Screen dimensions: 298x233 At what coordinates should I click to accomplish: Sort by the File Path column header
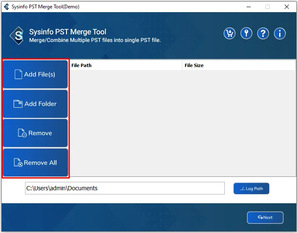[x=126, y=65]
